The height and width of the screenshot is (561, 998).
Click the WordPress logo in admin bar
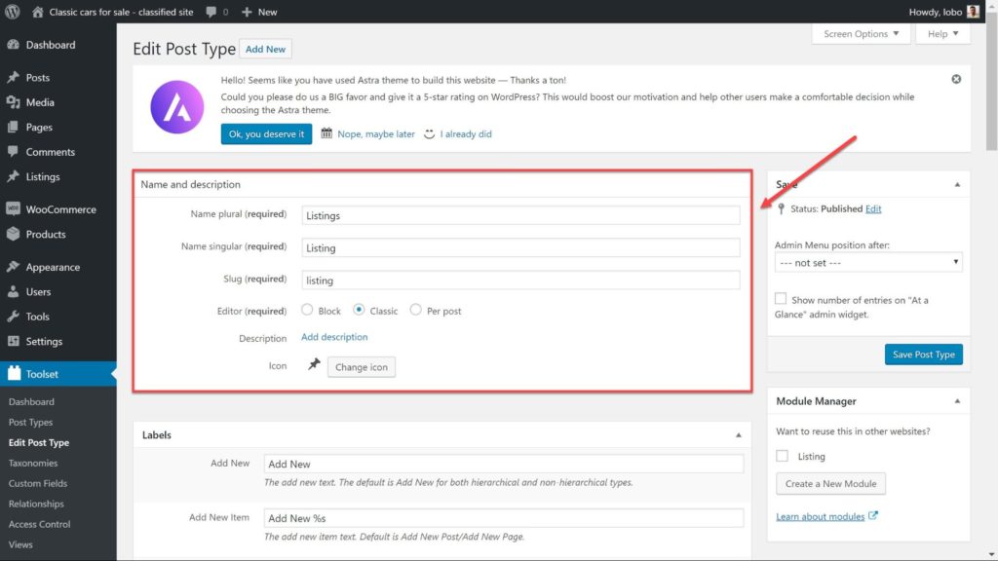pyautogui.click(x=13, y=12)
